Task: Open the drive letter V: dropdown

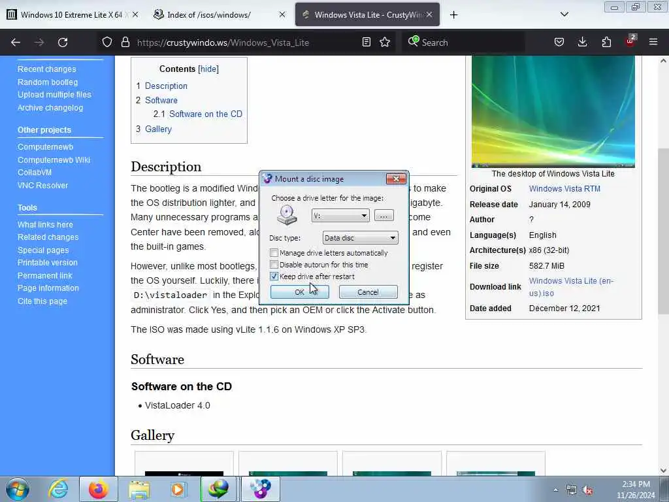Action: click(340, 216)
